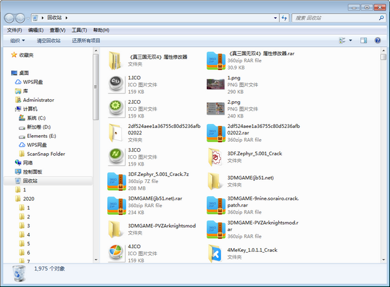Open the view options dropdown arrow
390x287 pixels.
pyautogui.click(x=350, y=40)
